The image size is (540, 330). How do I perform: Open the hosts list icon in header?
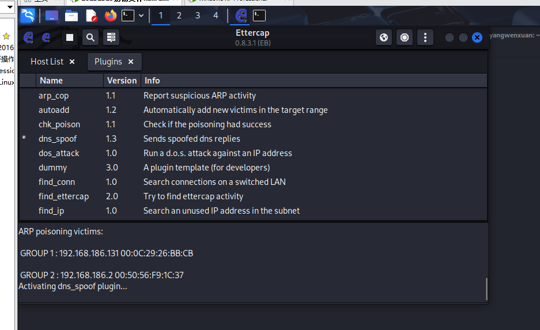111,38
